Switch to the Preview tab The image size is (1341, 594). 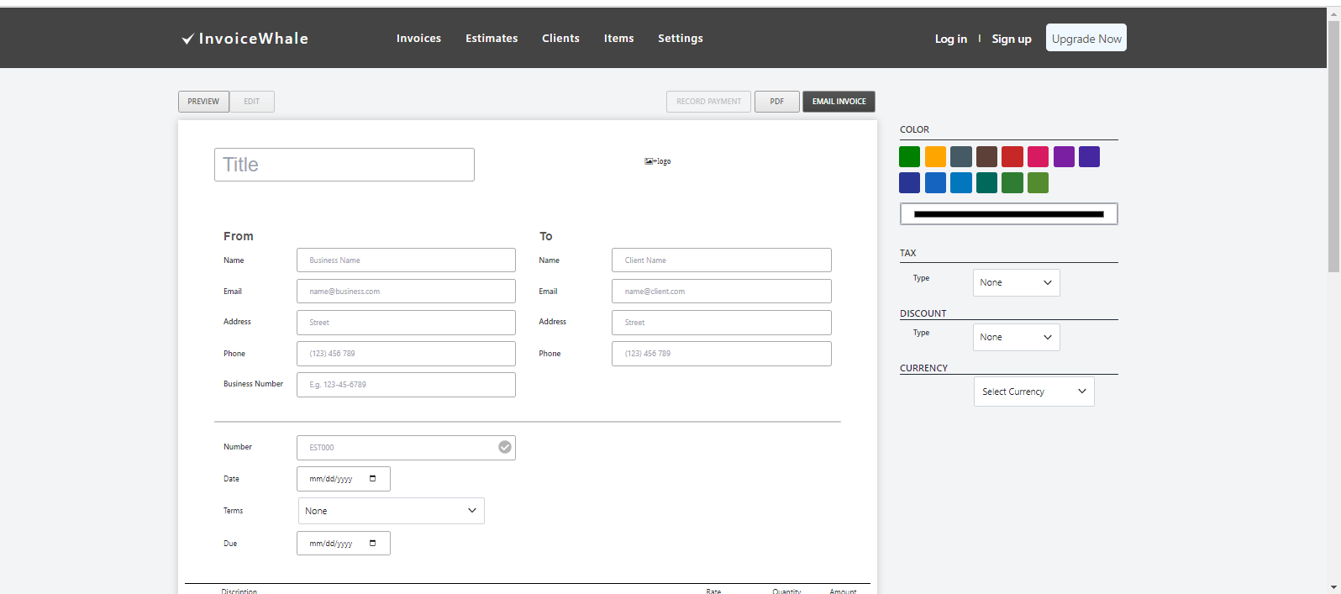click(203, 102)
